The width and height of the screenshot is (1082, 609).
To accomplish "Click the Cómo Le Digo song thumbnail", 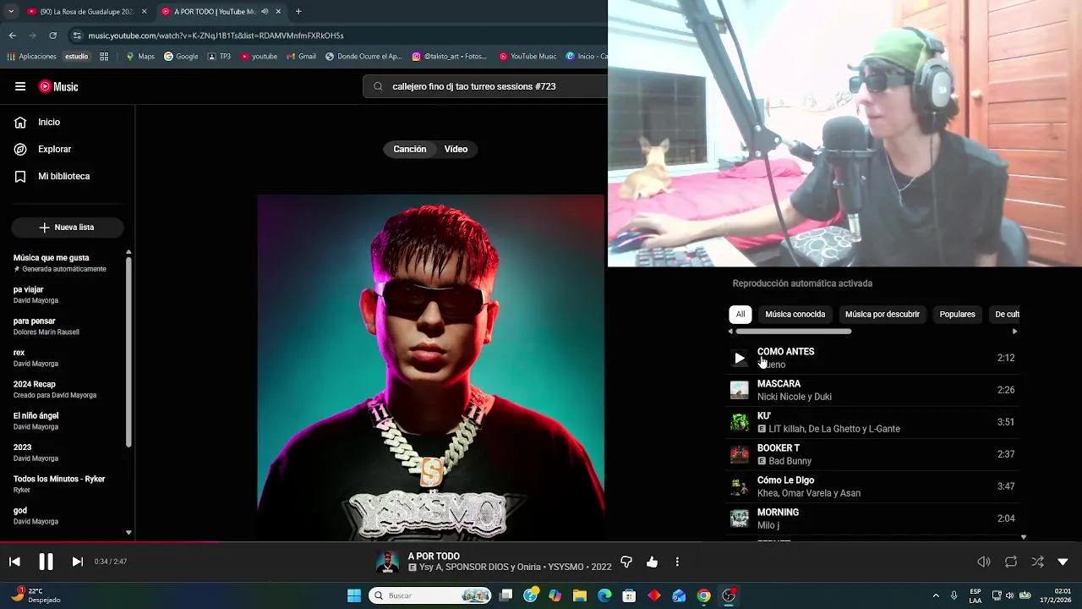I will (x=740, y=486).
